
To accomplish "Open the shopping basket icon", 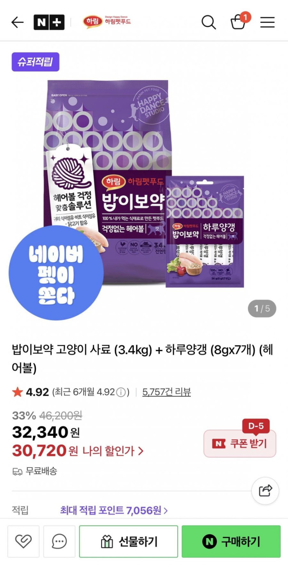I will (x=238, y=22).
